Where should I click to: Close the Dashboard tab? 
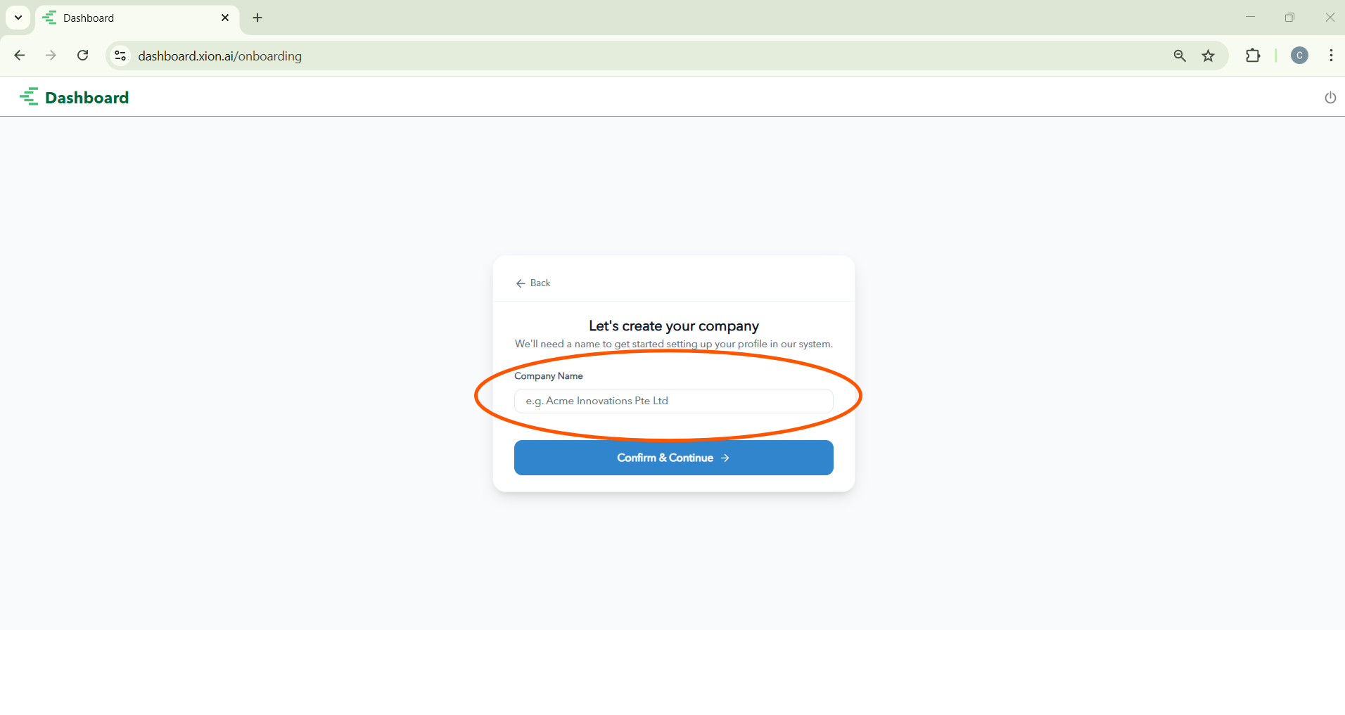click(x=225, y=18)
